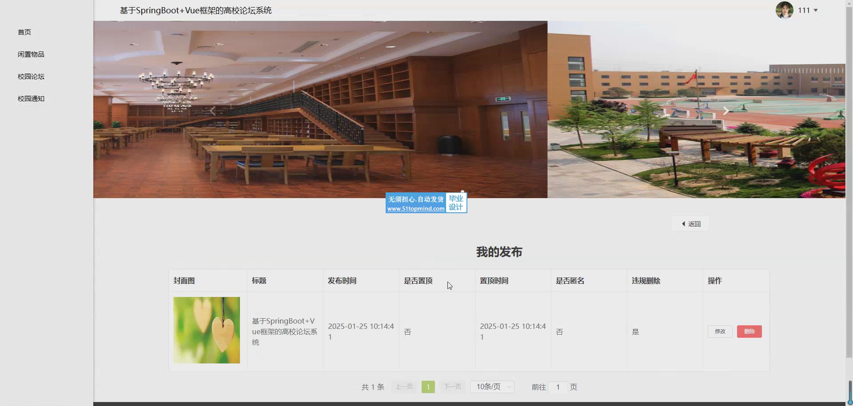
Task: Open the 111 user dropdown menu
Action: coord(808,10)
